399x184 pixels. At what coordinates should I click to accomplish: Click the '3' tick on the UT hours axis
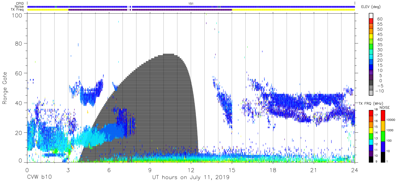pyautogui.click(x=68, y=170)
